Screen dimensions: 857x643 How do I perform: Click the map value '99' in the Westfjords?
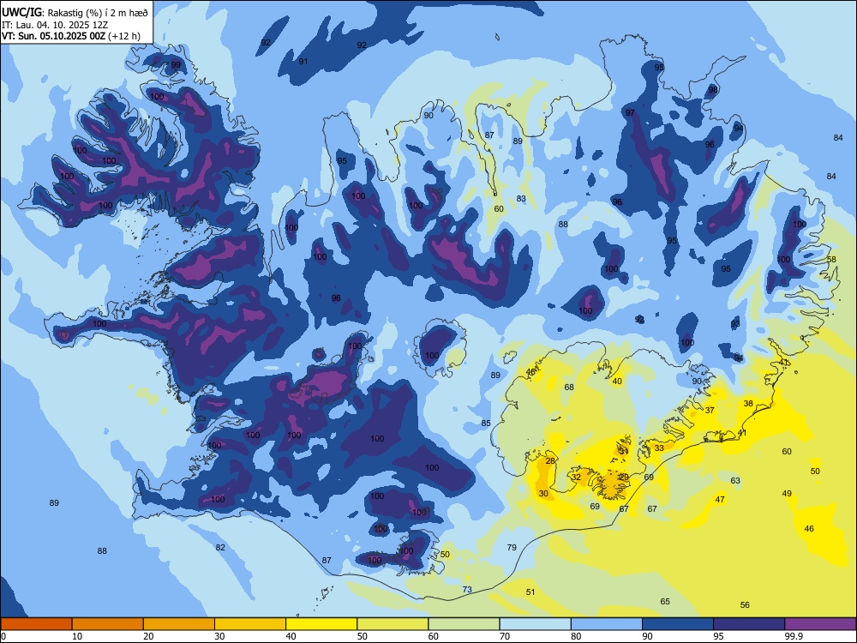[x=176, y=64]
